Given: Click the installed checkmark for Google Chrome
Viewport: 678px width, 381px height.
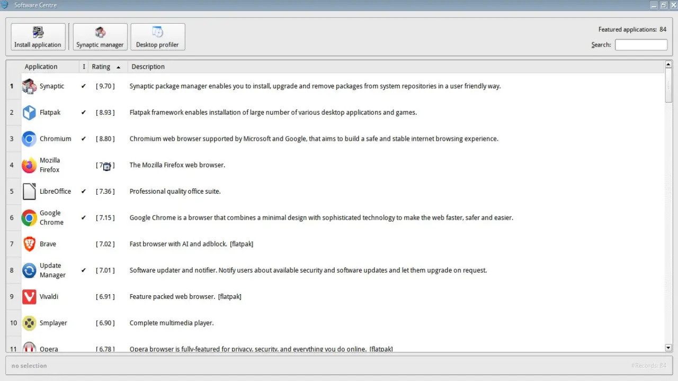Looking at the screenshot, I should coord(84,217).
